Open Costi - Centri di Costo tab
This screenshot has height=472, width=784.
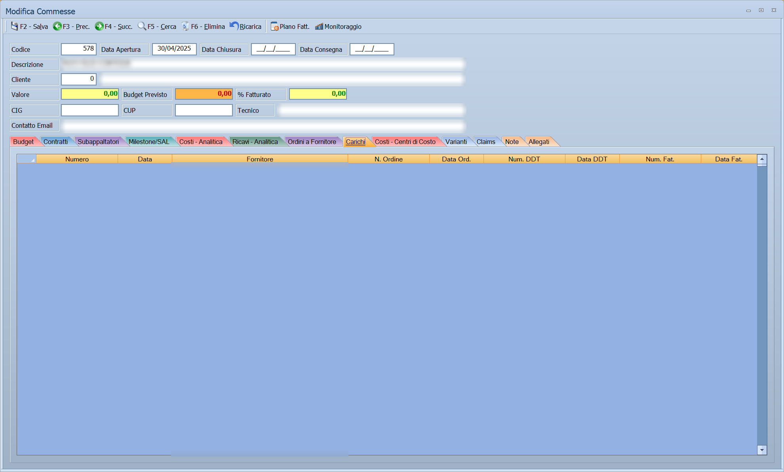[x=405, y=142]
